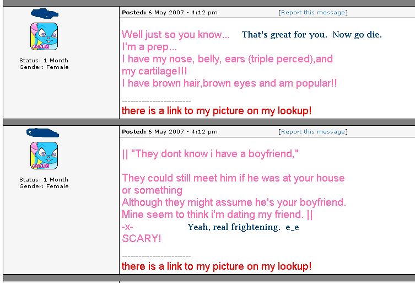The height and width of the screenshot is (283, 415).
Task: Click second post's Posted 6 May 2007 timestamp
Action: [x=170, y=132]
